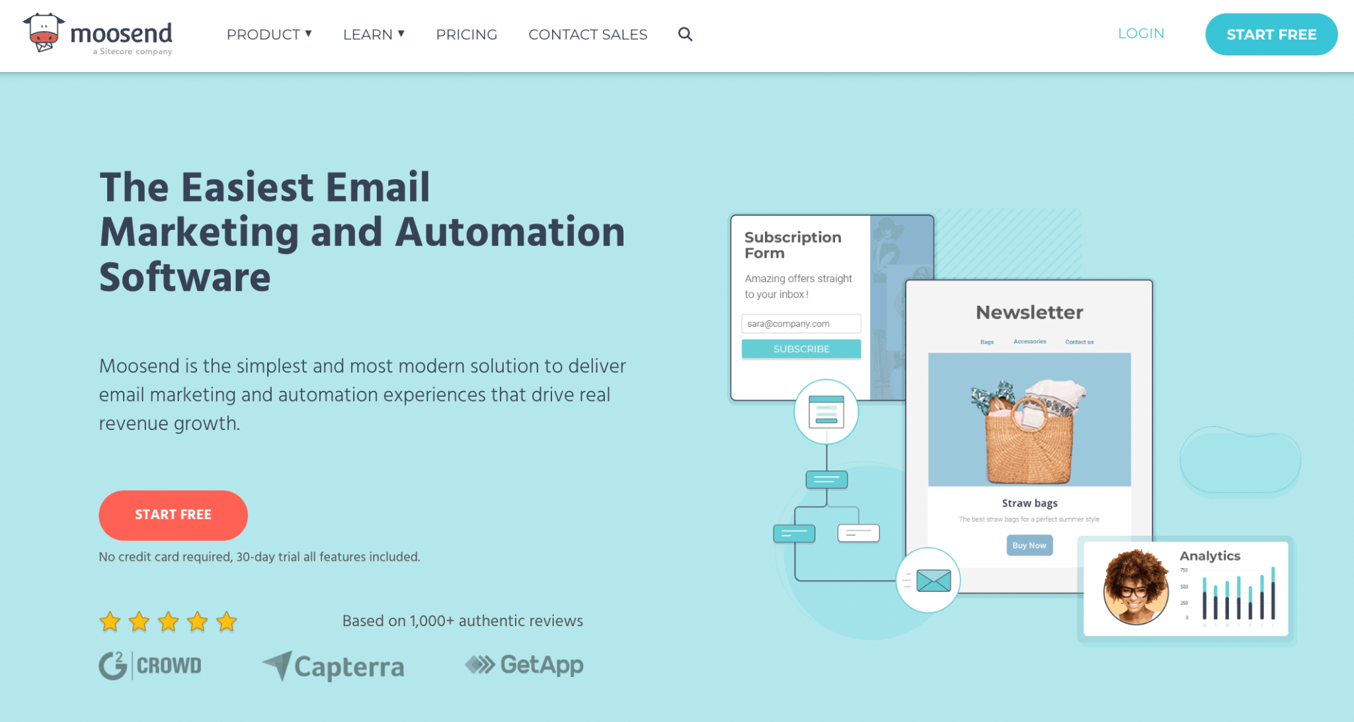Click the red START FREE hero button
The width and height of the screenshot is (1354, 722).
172,515
